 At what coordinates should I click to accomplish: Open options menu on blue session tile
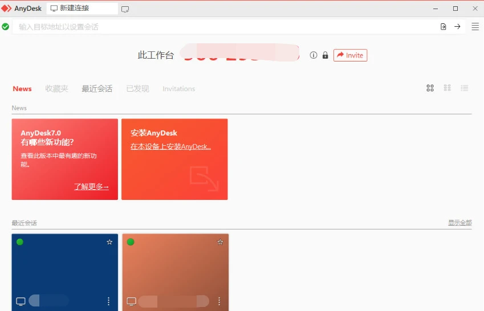coord(109,301)
